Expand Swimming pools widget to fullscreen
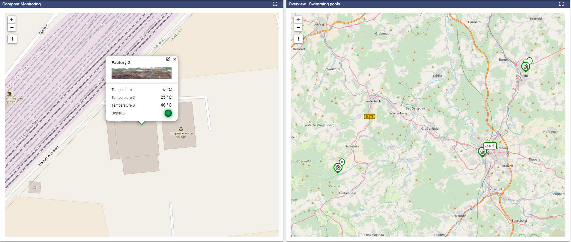 (x=561, y=4)
